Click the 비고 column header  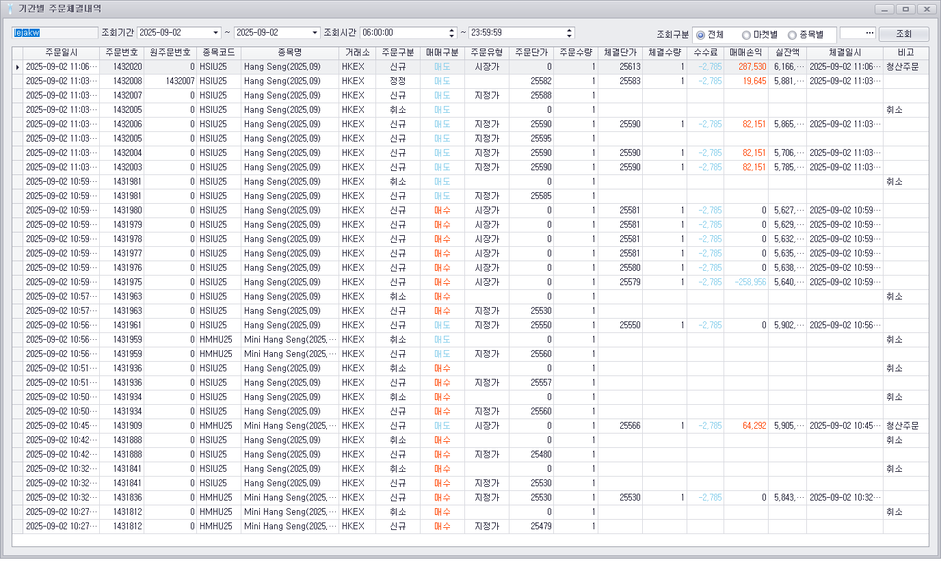point(906,53)
